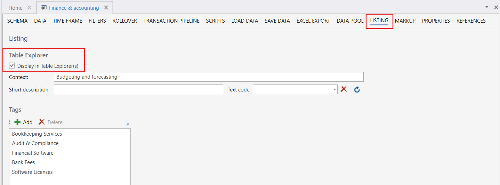500x185 pixels.
Task: Open the Tags toolbar overflow options arrow
Action: click(x=128, y=123)
